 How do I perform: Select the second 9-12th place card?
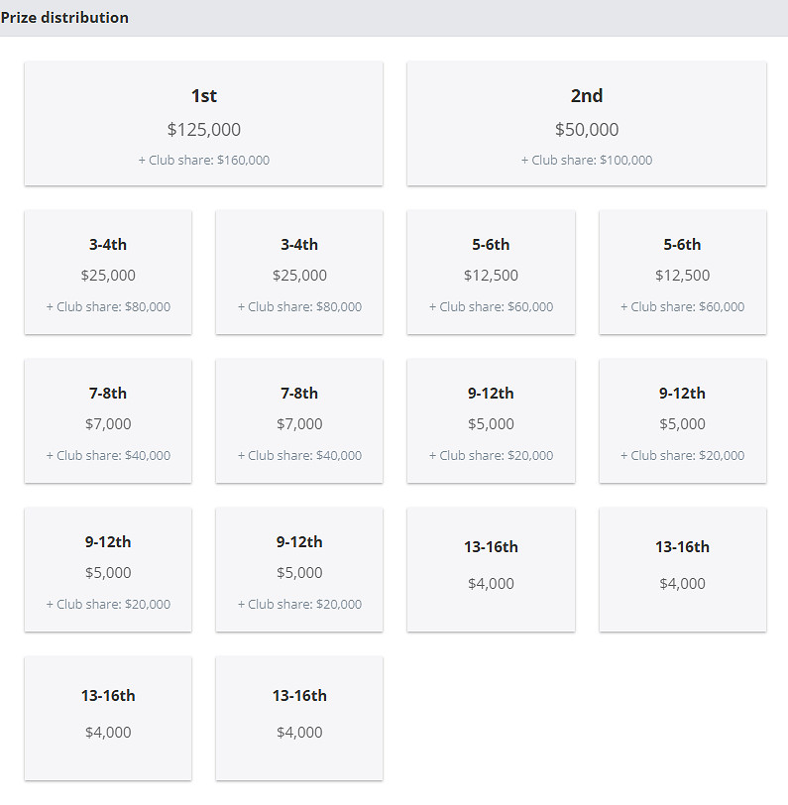pos(682,420)
